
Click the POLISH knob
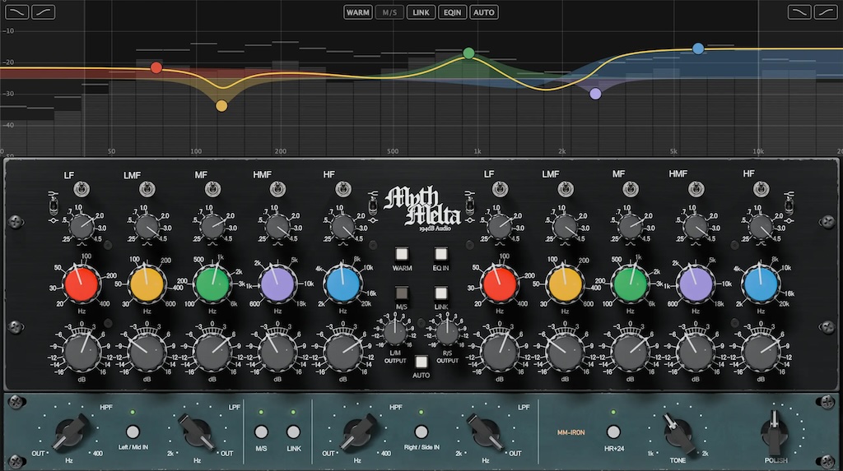click(x=775, y=433)
